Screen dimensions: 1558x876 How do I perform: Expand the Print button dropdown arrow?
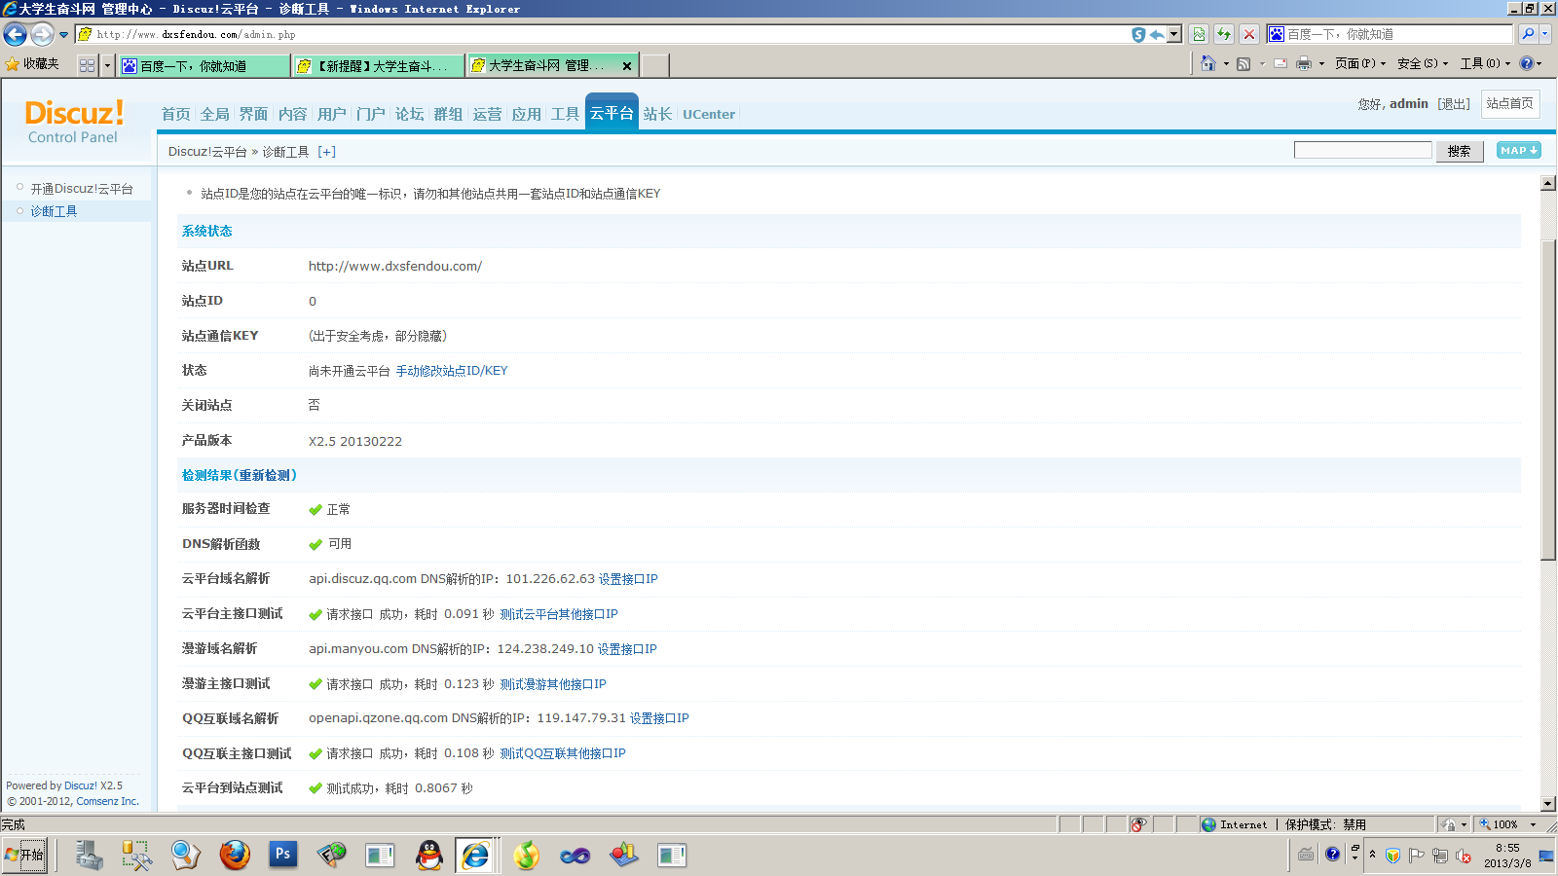point(1321,63)
